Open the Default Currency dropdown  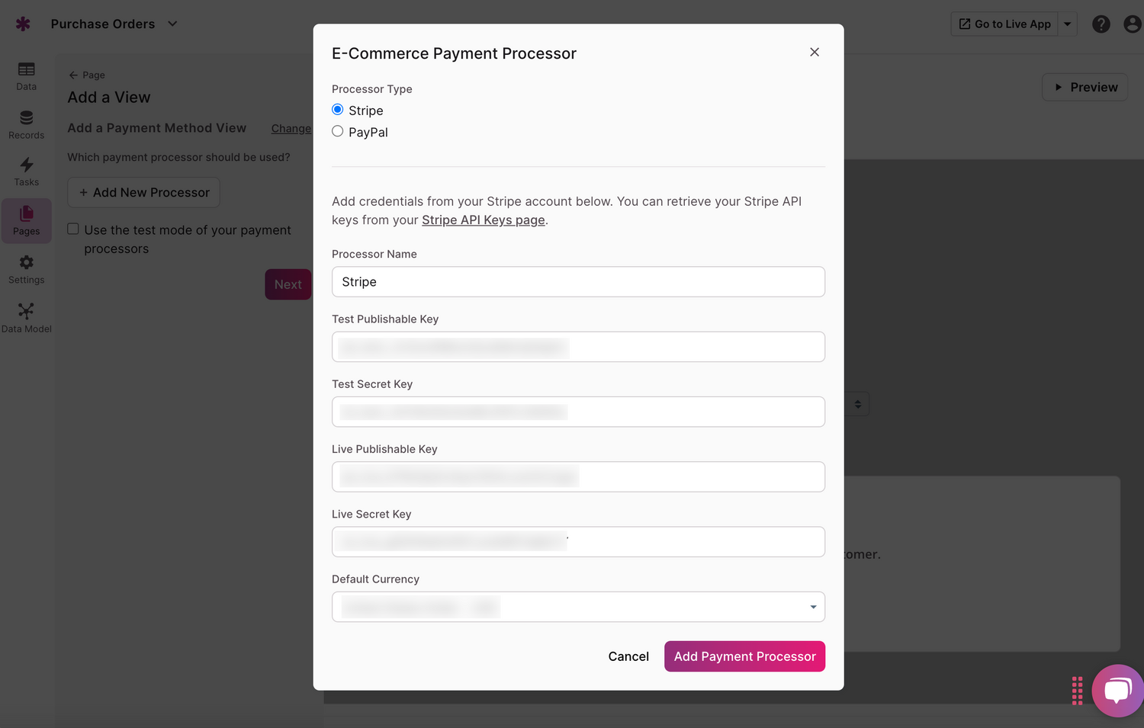coord(812,607)
